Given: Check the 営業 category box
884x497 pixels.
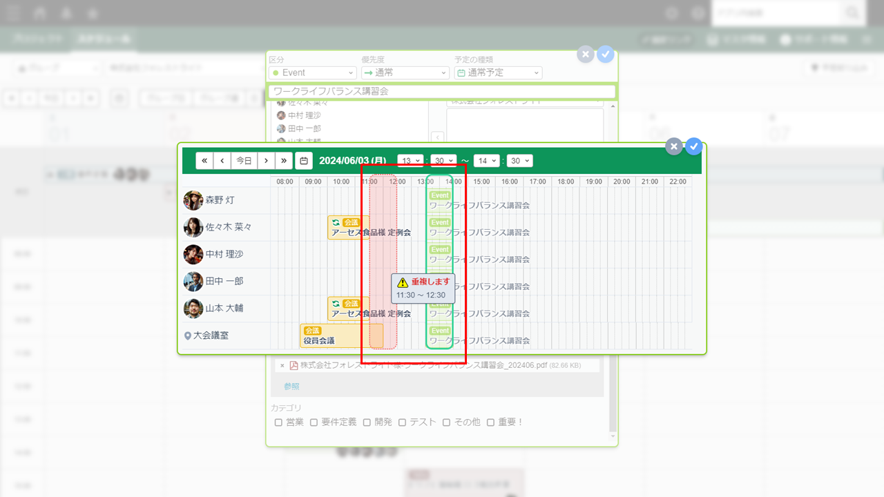Looking at the screenshot, I should pyautogui.click(x=278, y=422).
